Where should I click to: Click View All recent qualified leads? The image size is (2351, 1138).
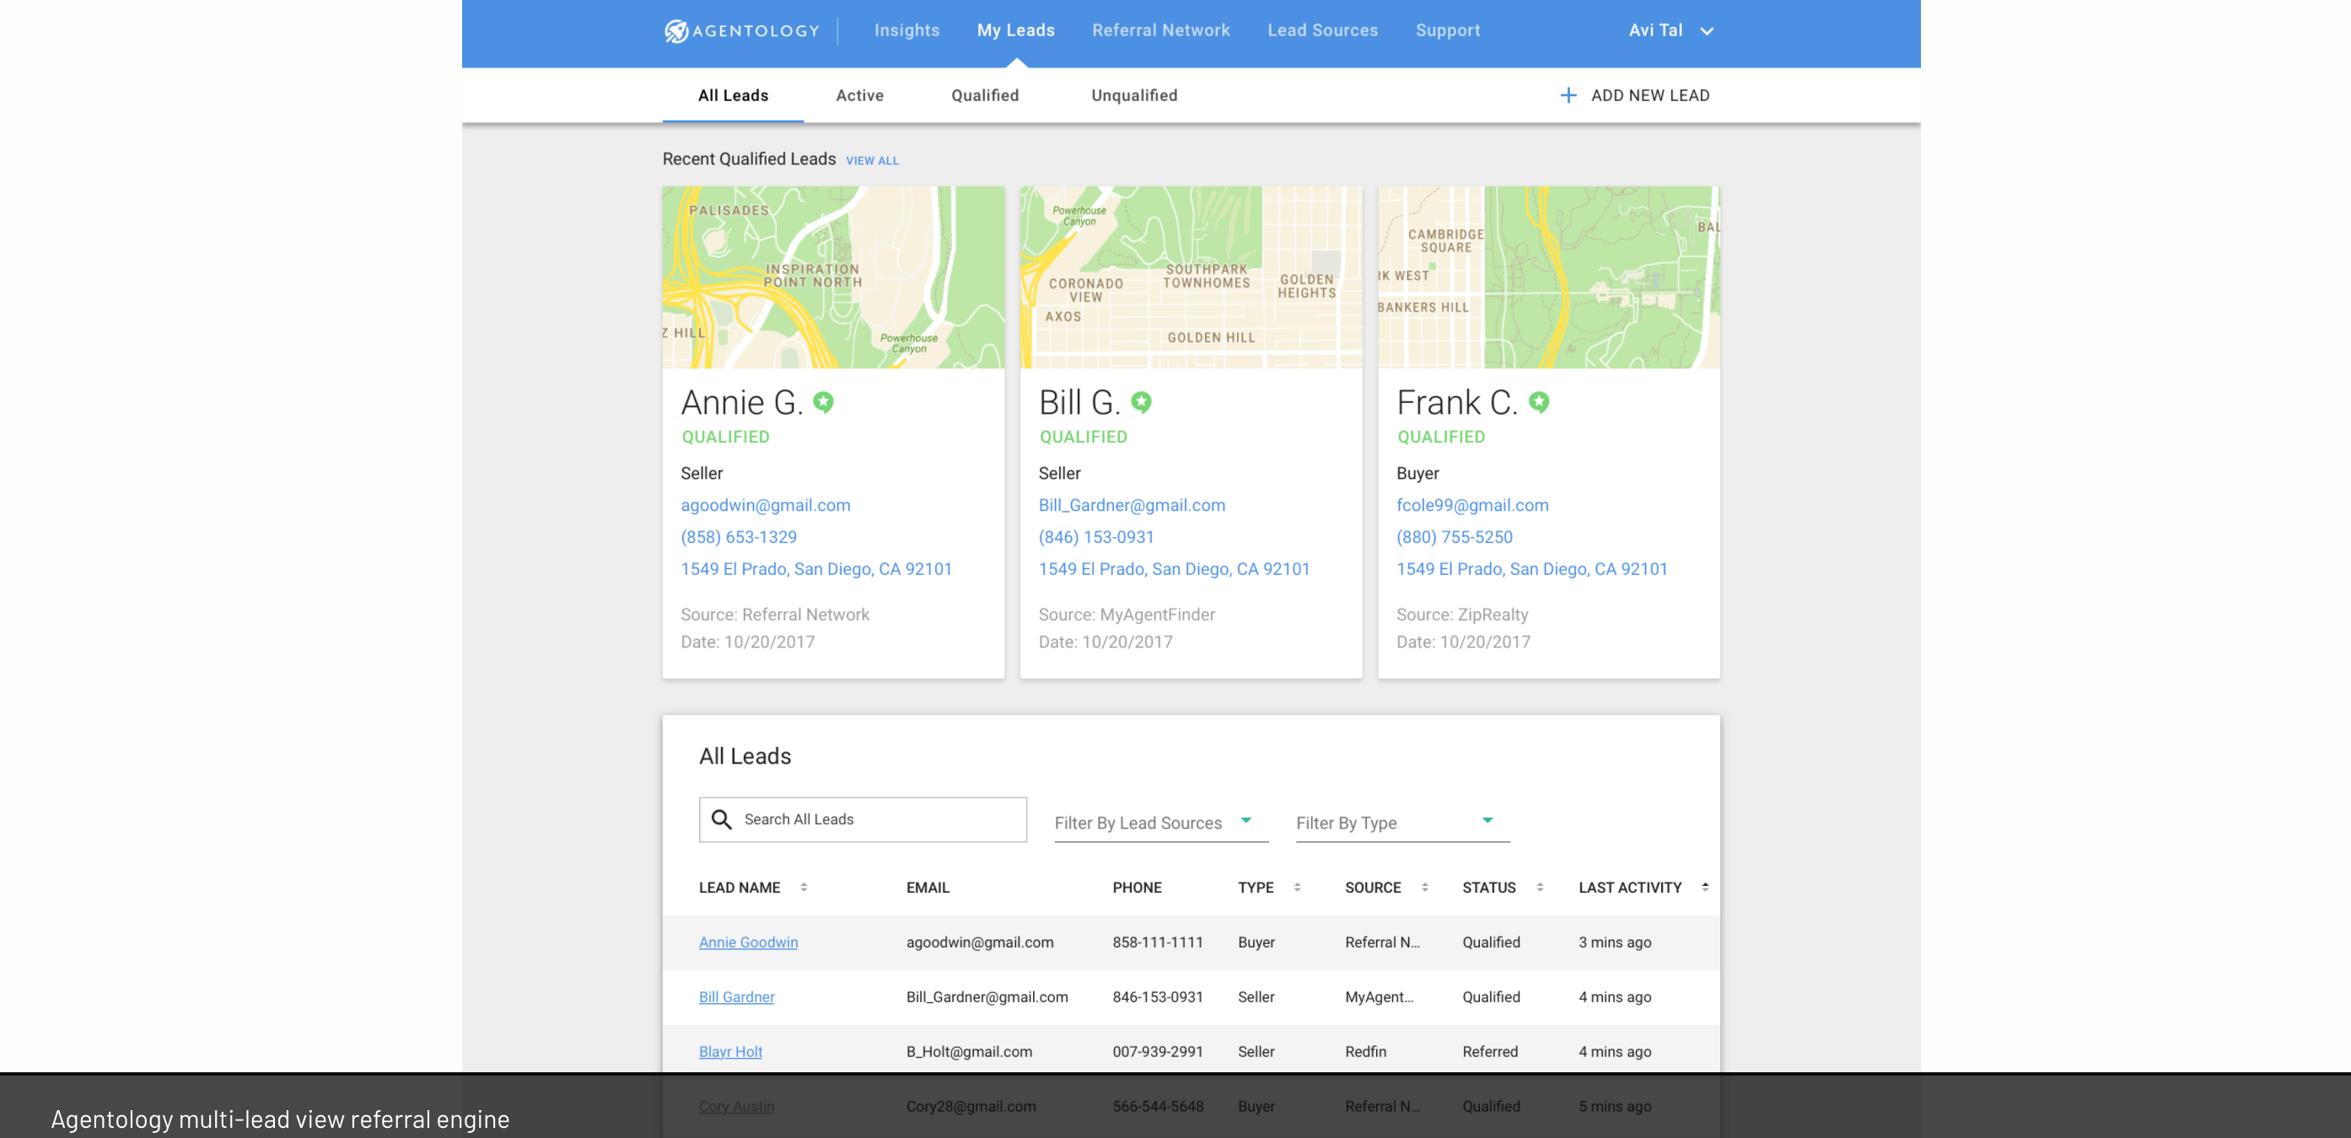pyautogui.click(x=872, y=161)
